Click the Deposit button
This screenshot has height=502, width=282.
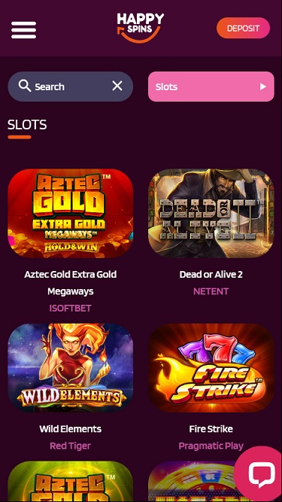(x=243, y=28)
